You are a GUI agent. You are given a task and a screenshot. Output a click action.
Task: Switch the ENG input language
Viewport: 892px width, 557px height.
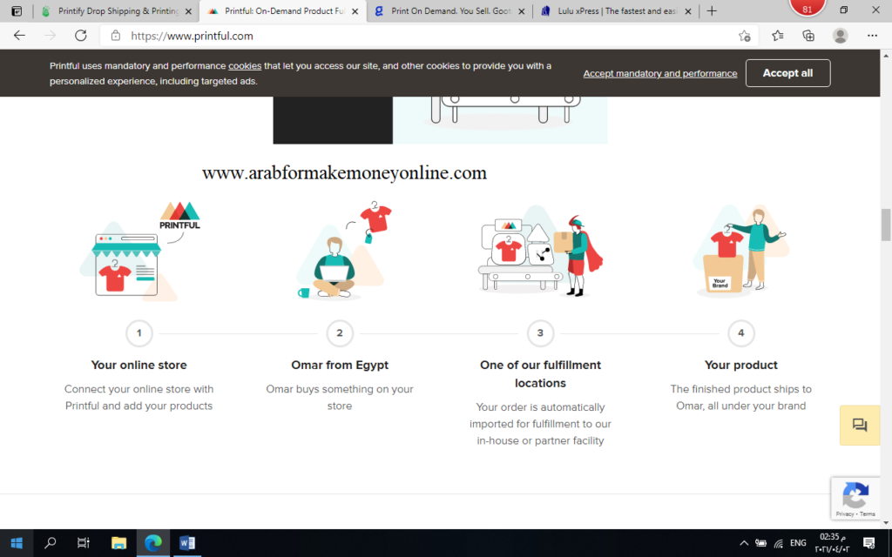pyautogui.click(x=798, y=543)
